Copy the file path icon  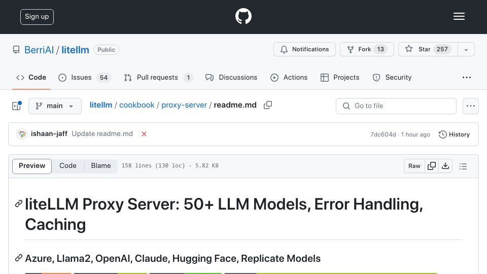[268, 106]
